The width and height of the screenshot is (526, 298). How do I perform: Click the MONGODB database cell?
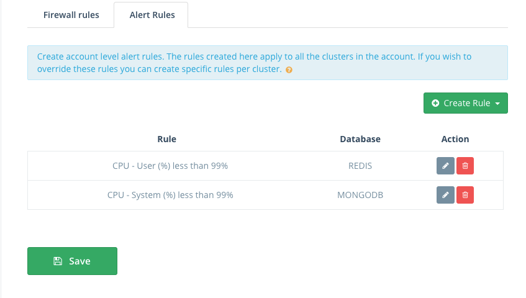[x=360, y=195]
